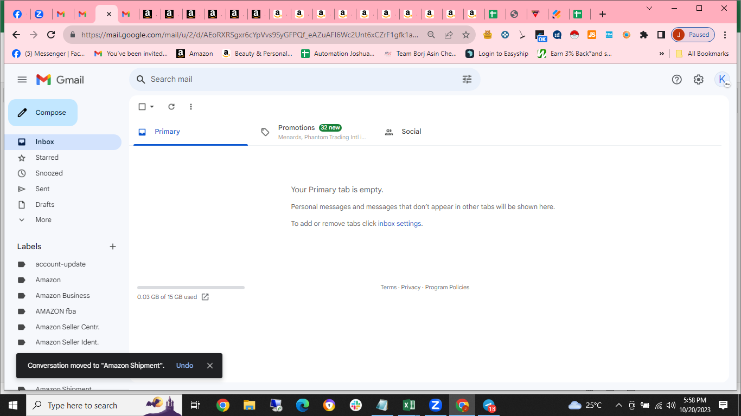Bookmark this page star icon

[465, 35]
